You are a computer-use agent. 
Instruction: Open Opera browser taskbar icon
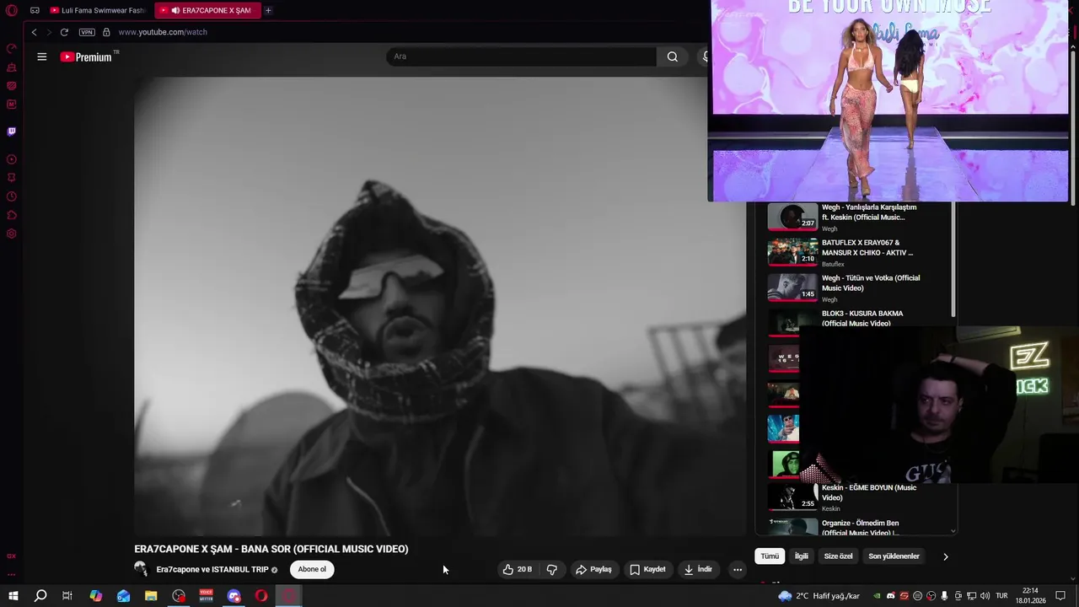pyautogui.click(x=261, y=596)
